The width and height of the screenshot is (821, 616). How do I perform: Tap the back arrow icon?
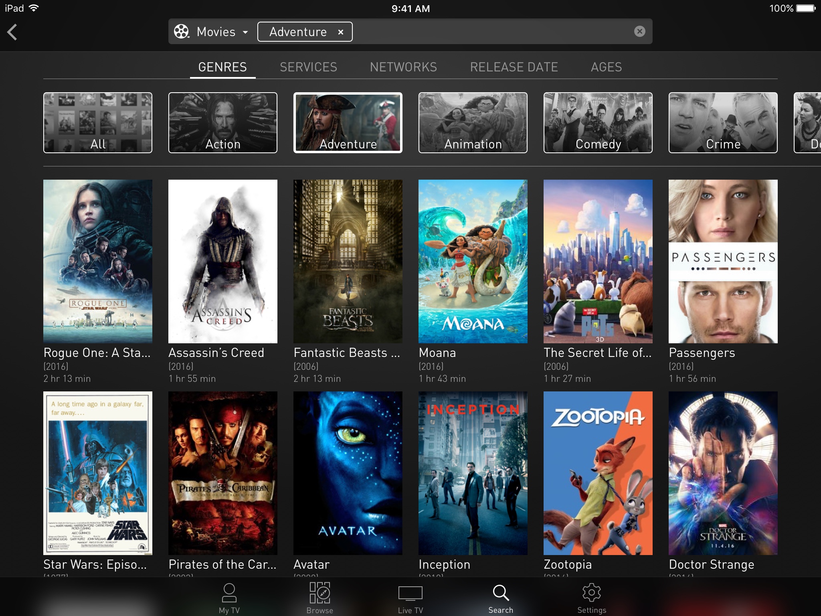(x=12, y=32)
